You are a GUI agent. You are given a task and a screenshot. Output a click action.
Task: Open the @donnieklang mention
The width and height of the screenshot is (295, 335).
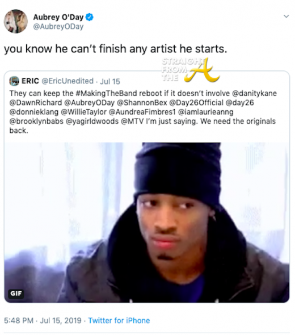coord(34,112)
